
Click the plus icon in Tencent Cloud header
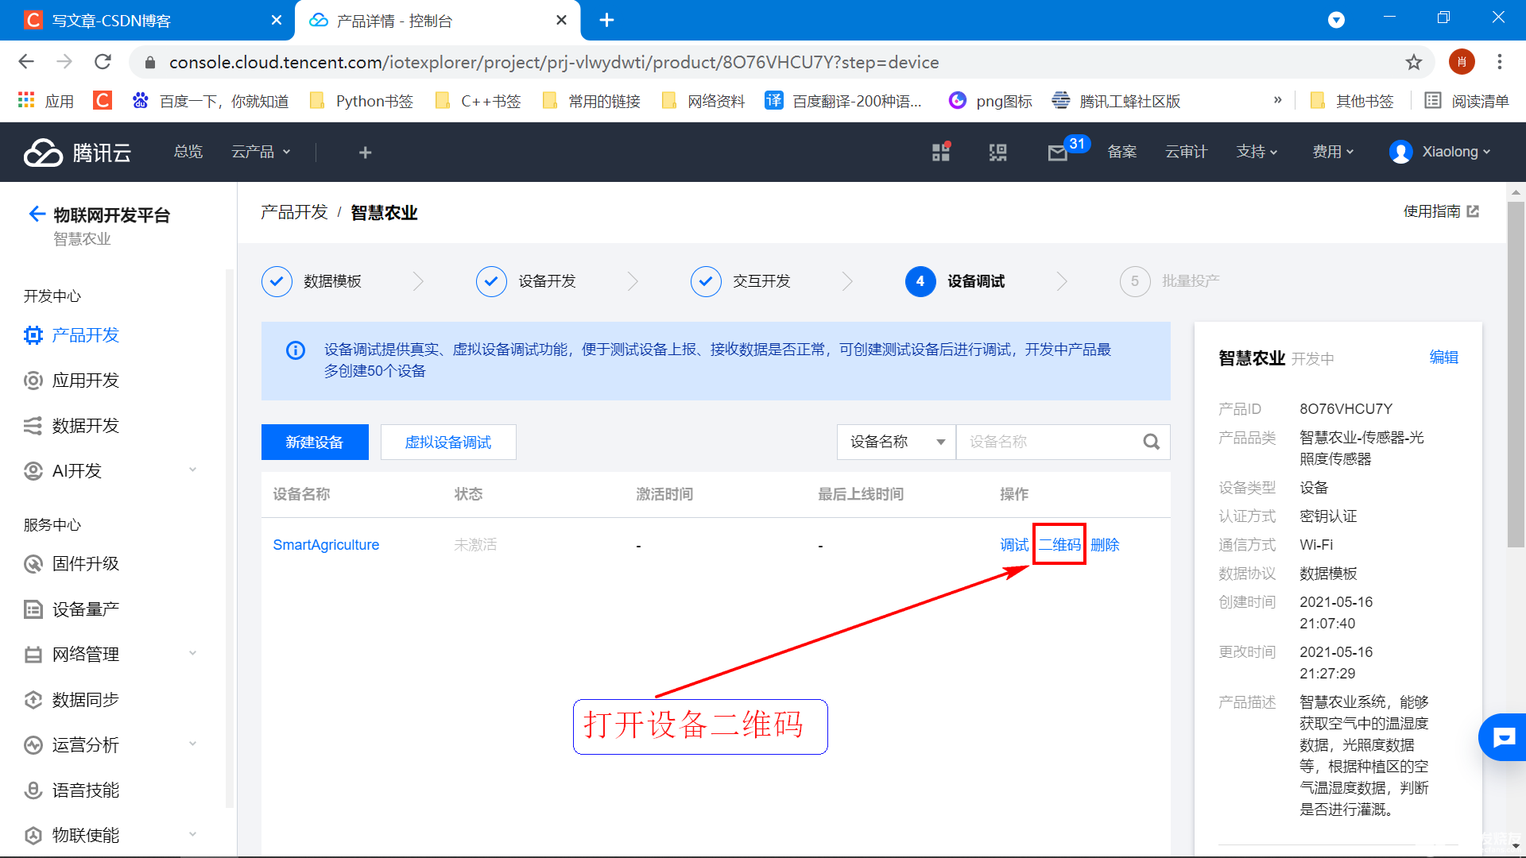(x=365, y=152)
